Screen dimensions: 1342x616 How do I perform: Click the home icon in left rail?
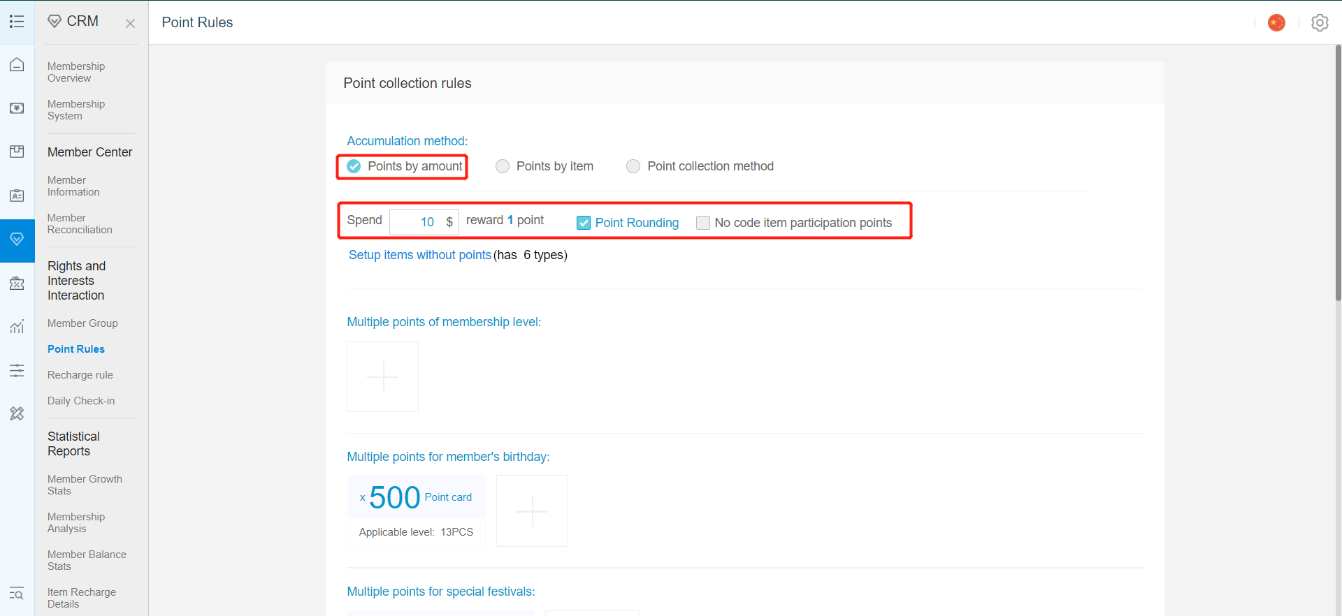point(17,65)
